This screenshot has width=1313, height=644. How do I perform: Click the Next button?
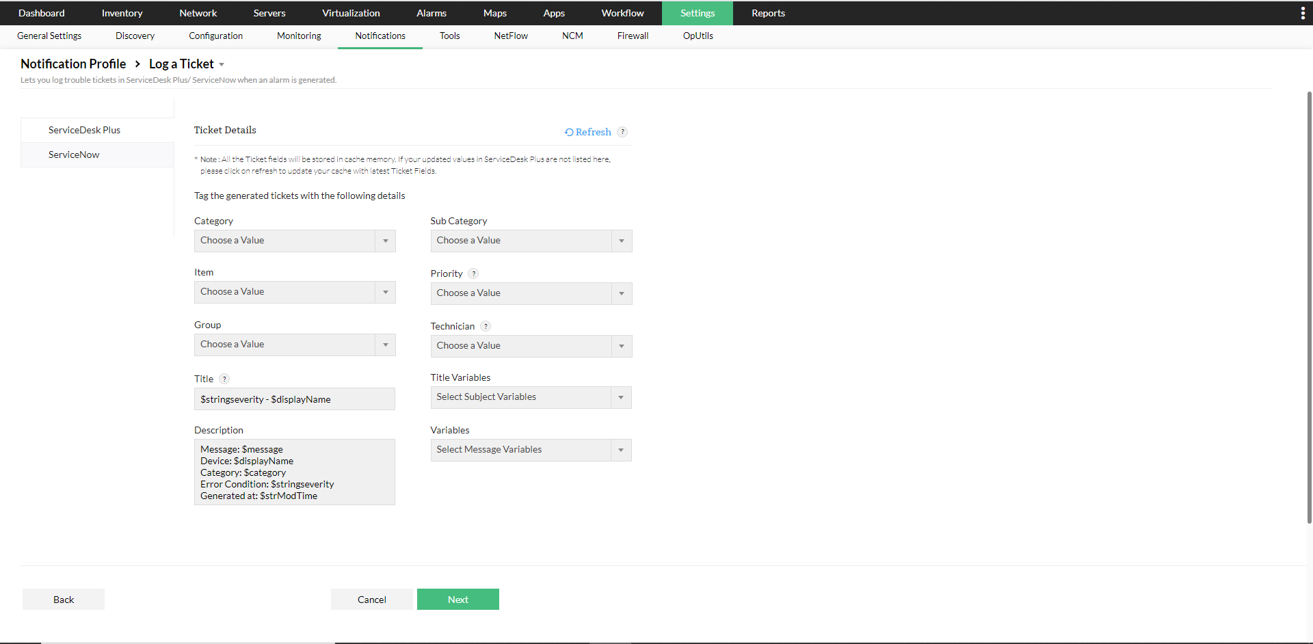tap(457, 599)
